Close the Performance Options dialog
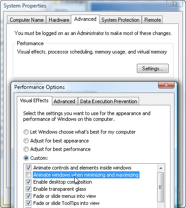The image size is (186, 208). point(166,85)
